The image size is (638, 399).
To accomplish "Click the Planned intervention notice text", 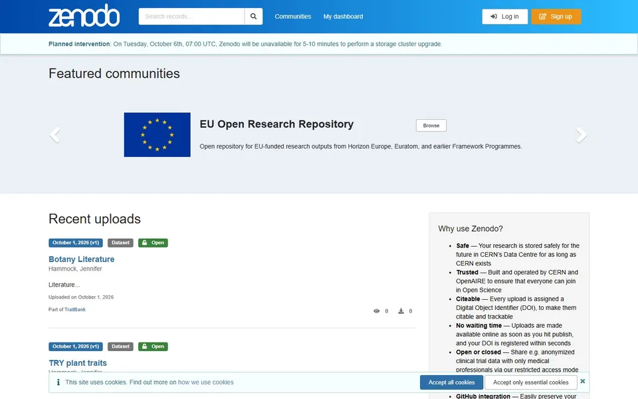I will (x=245, y=44).
